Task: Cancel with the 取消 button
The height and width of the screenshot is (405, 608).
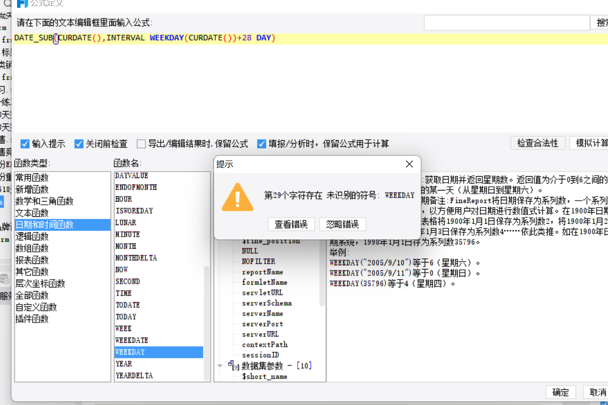Action: click(x=596, y=392)
